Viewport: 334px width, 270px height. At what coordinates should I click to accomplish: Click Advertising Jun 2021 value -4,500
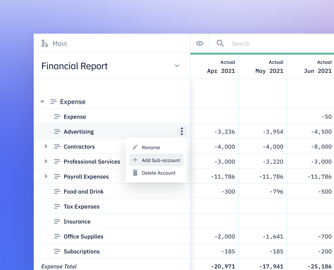[321, 132]
